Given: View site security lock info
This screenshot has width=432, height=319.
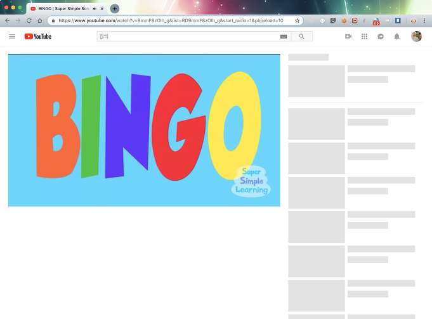Looking at the screenshot, I should pos(53,21).
